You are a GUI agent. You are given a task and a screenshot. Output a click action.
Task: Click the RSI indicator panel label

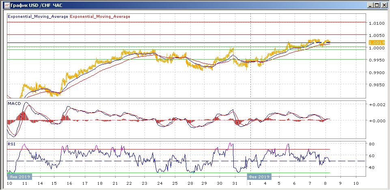[x=12, y=143]
